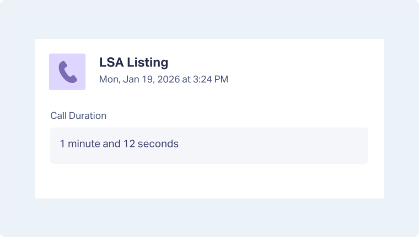Focus the call duration value field
The height and width of the screenshot is (237, 419).
point(209,145)
